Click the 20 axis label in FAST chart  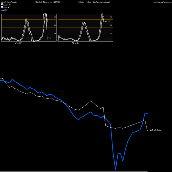click(x=55, y=33)
